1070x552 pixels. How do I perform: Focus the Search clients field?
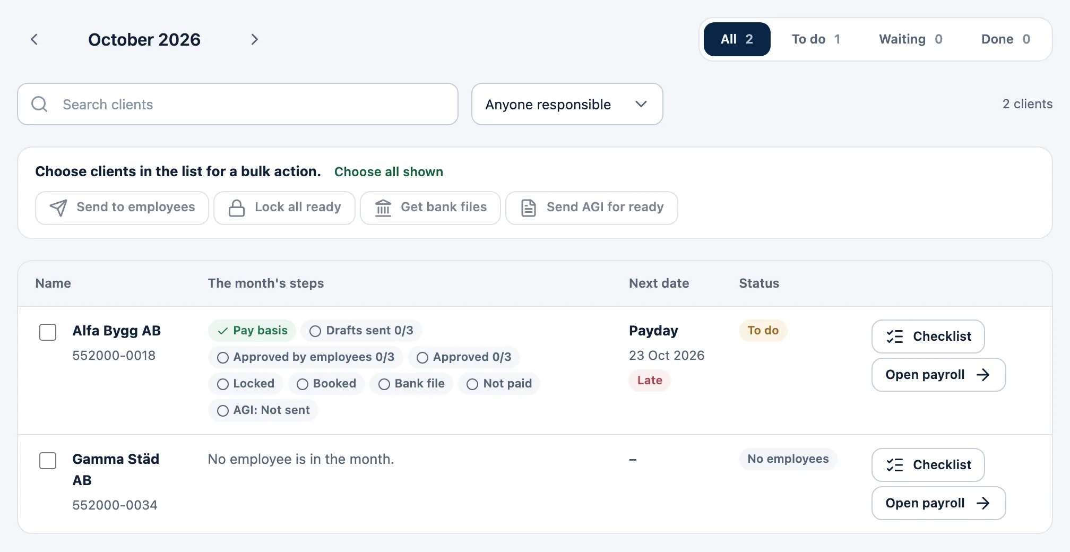(x=238, y=104)
